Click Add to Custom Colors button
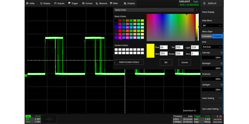The width and height of the screenshot is (249, 124). (129, 62)
